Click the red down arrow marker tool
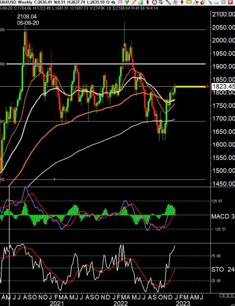 [182, 2]
